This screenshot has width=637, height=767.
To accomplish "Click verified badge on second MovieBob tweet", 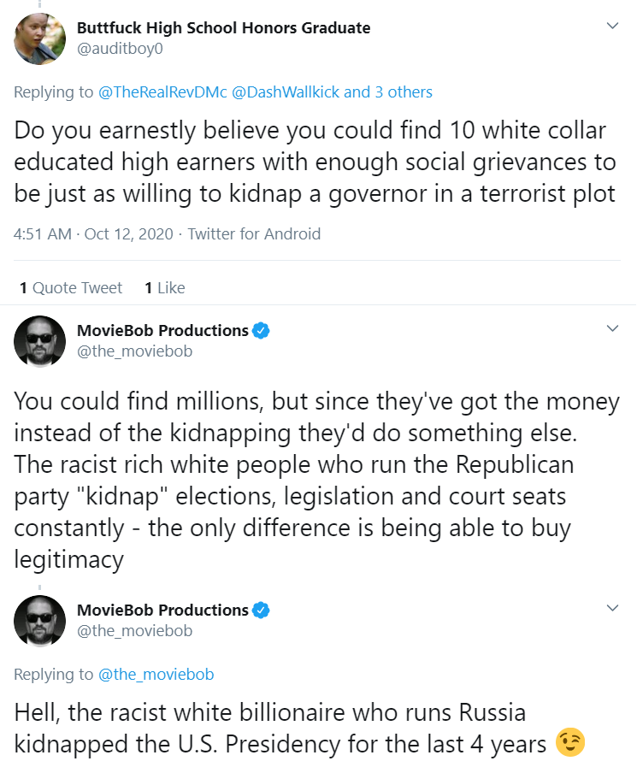I will [x=261, y=611].
